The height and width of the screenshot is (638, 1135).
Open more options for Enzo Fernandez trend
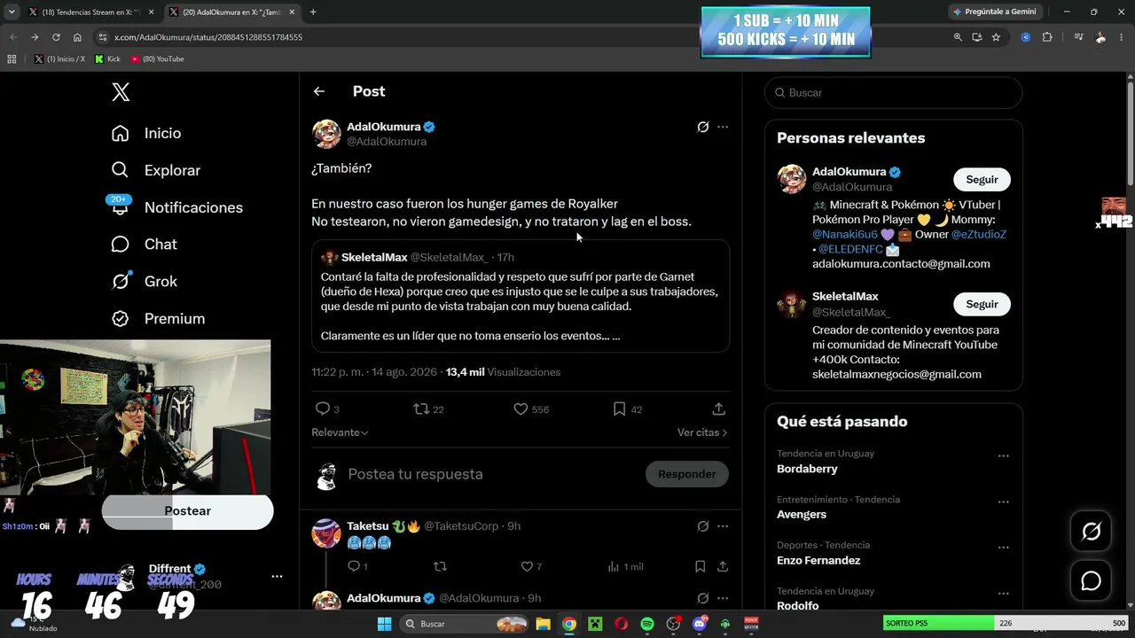click(1003, 548)
